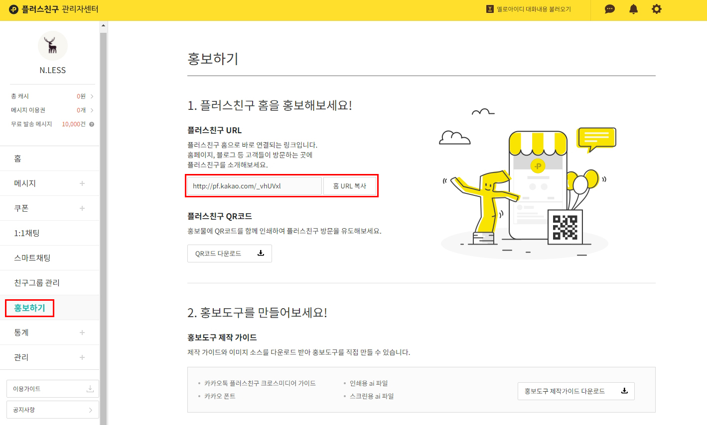This screenshot has height=425, width=707.
Task: Open 총 캐시 chevron arrow
Action: pyautogui.click(x=92, y=96)
